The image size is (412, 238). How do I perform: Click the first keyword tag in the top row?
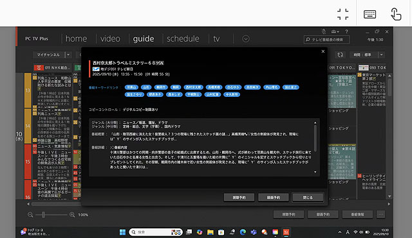coord(131,87)
